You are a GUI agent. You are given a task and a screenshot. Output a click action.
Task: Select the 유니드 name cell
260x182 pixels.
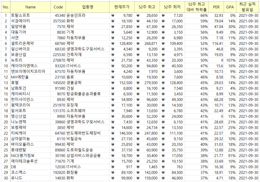pyautogui.click(x=30, y=178)
